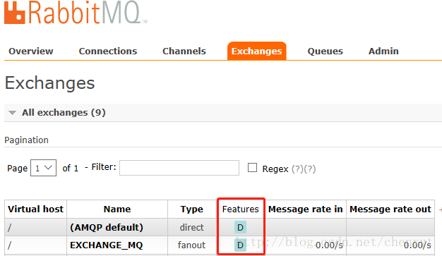
Task: Go to the Channels tab
Action: pos(184,51)
